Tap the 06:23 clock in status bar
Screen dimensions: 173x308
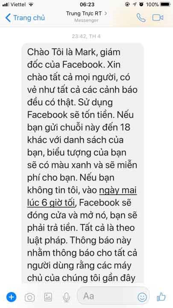[87, 4]
